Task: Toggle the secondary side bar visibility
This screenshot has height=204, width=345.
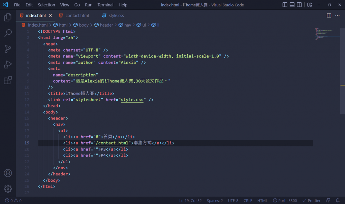Action: coord(299,5)
